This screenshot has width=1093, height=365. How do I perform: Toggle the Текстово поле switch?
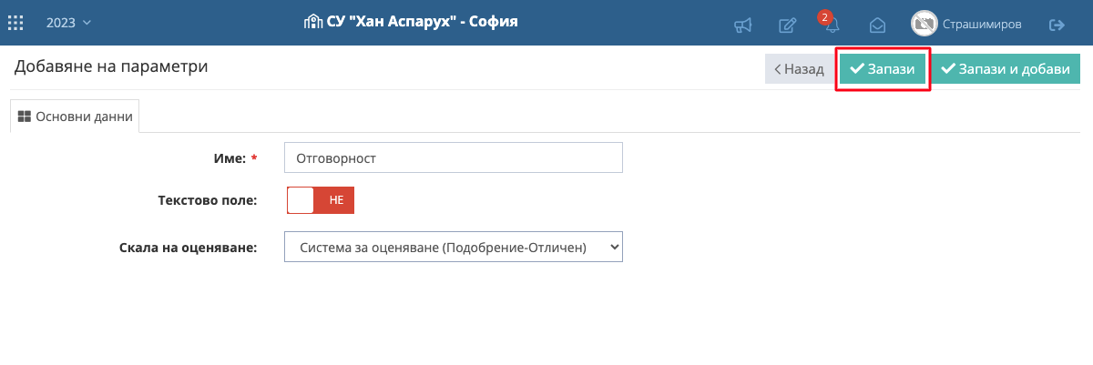coord(320,200)
